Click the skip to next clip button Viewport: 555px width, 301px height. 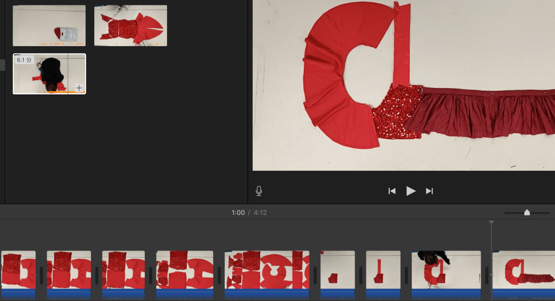(x=429, y=191)
